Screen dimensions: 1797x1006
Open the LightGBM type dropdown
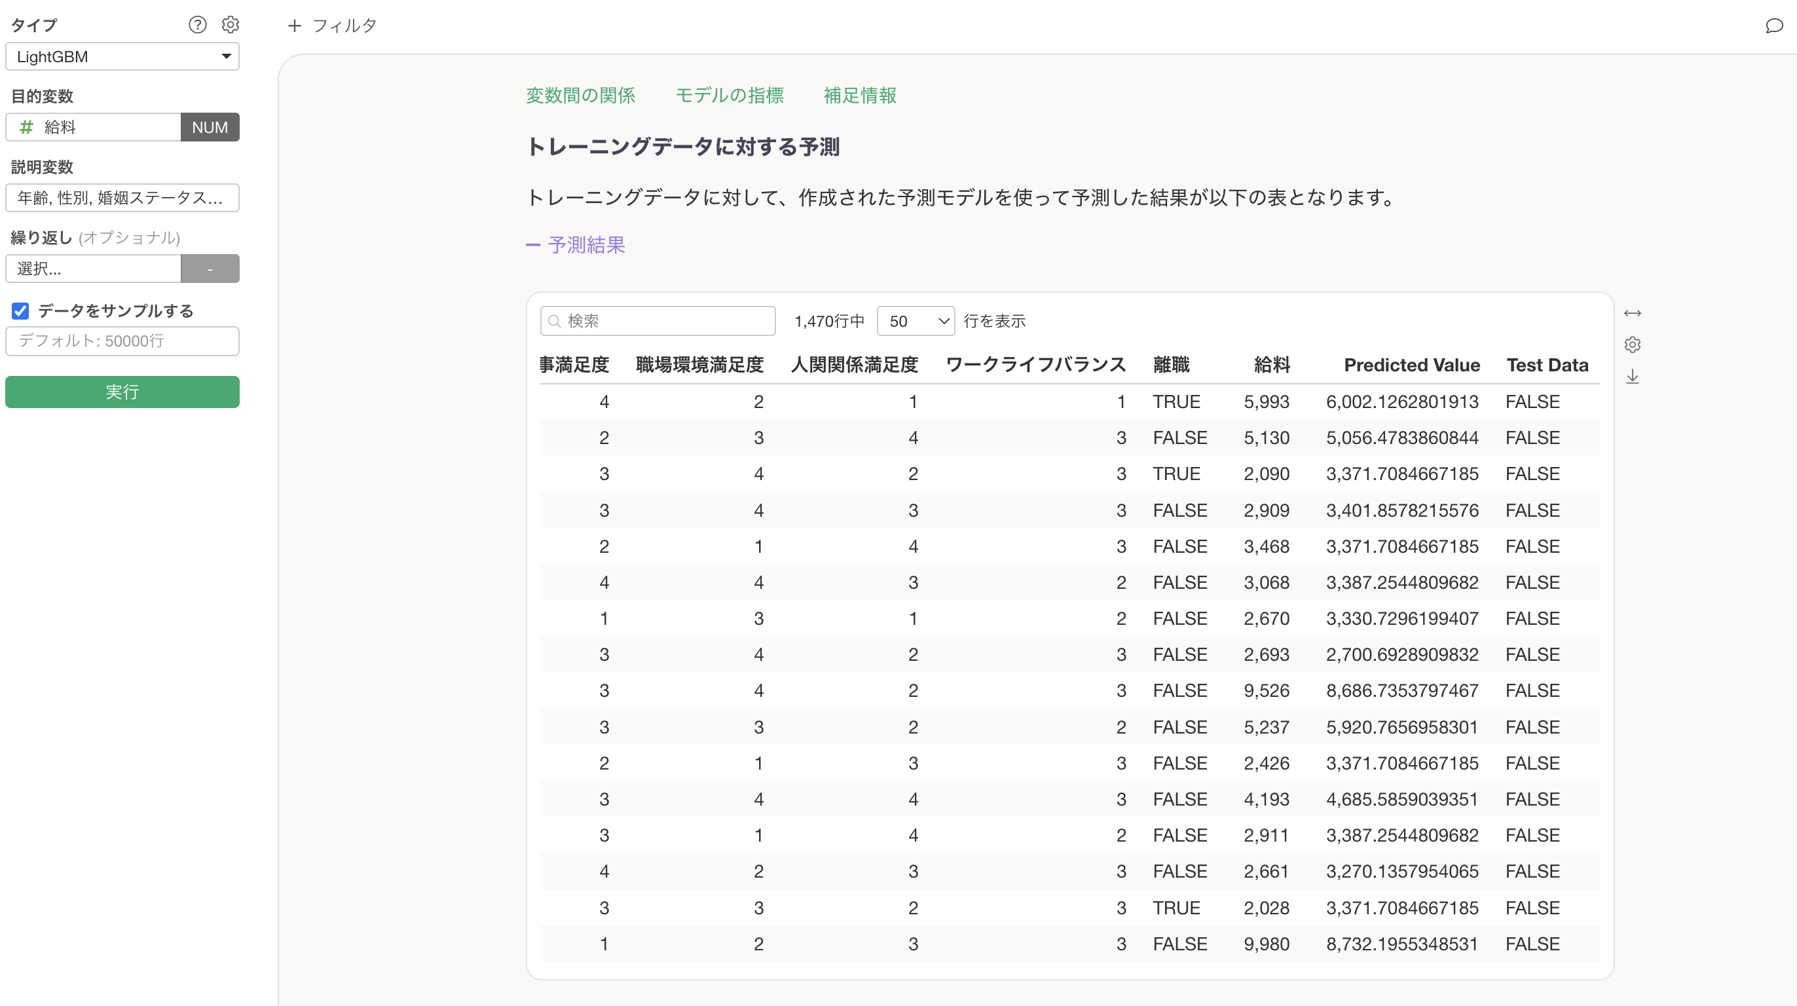pyautogui.click(x=122, y=56)
